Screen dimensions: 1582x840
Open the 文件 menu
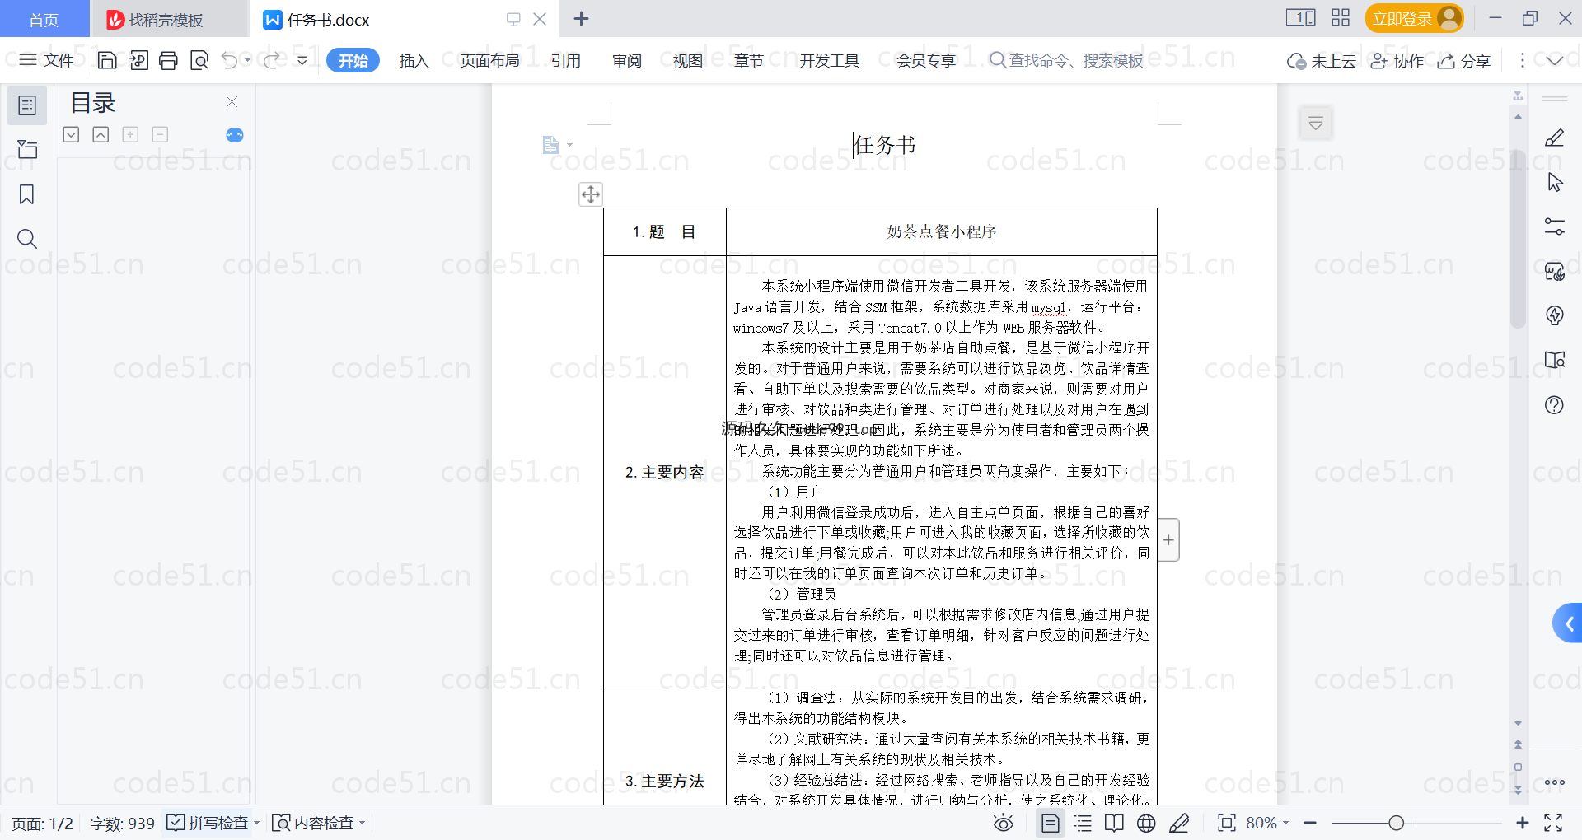tap(46, 60)
